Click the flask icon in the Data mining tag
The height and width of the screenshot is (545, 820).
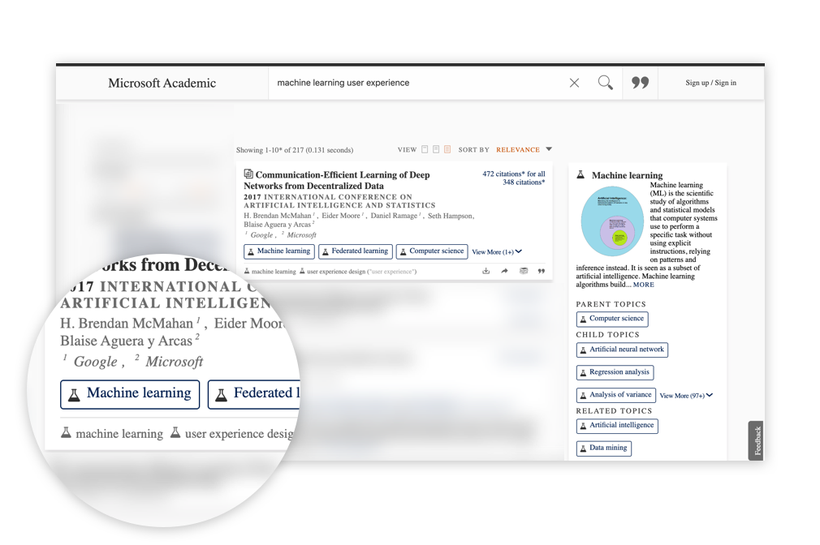[583, 448]
